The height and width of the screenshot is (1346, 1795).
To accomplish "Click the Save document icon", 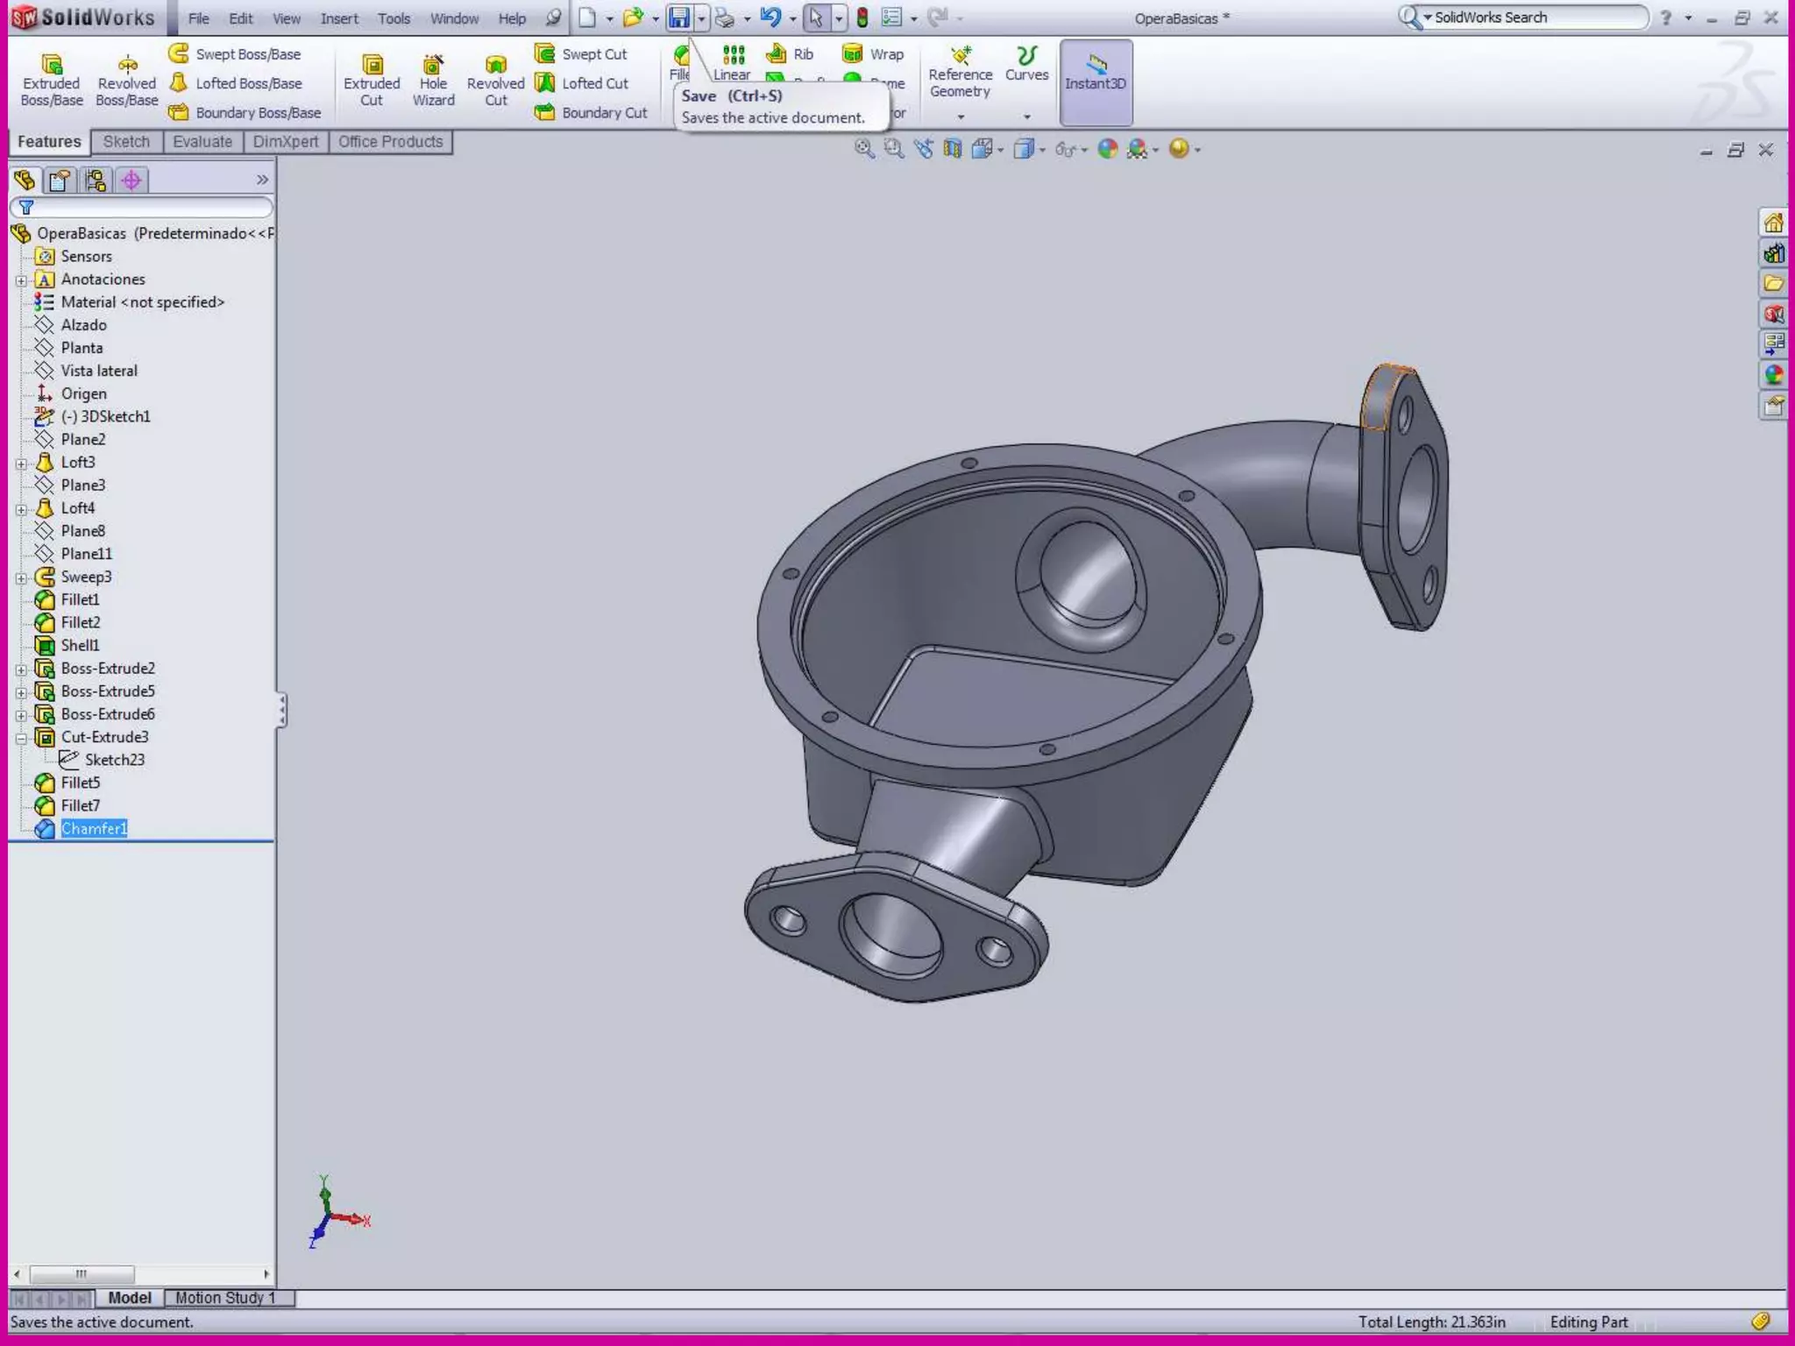I will click(x=679, y=18).
